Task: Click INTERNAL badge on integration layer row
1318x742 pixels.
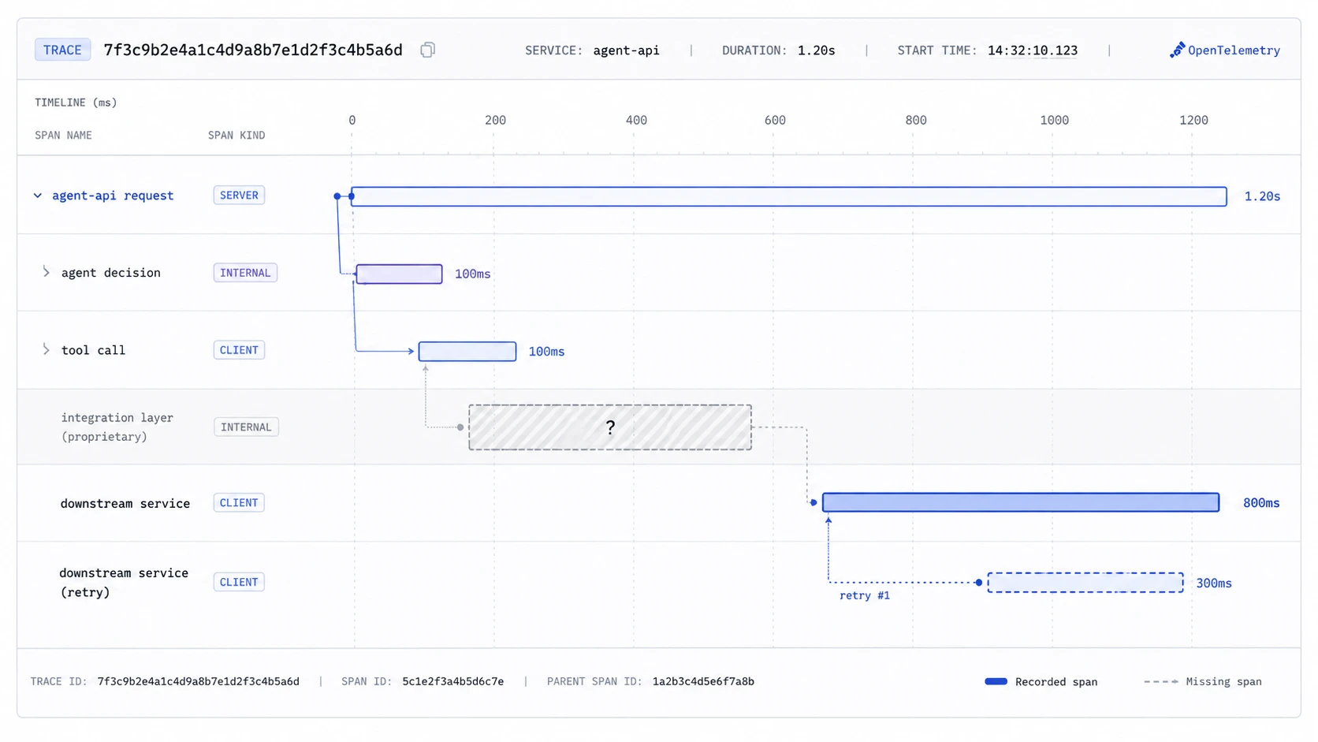Action: pyautogui.click(x=246, y=427)
